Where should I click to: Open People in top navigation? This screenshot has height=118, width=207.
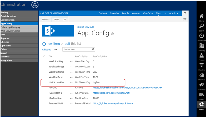pos(125,13)
